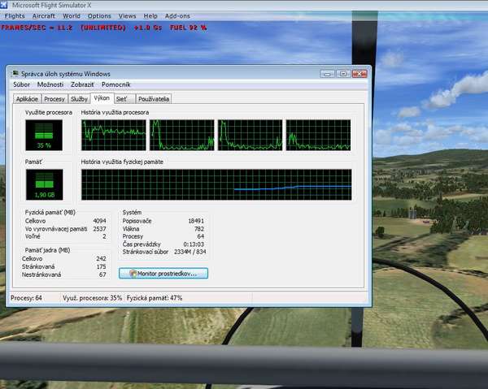Click the FUEL 92 % readout in the simulator

189,28
